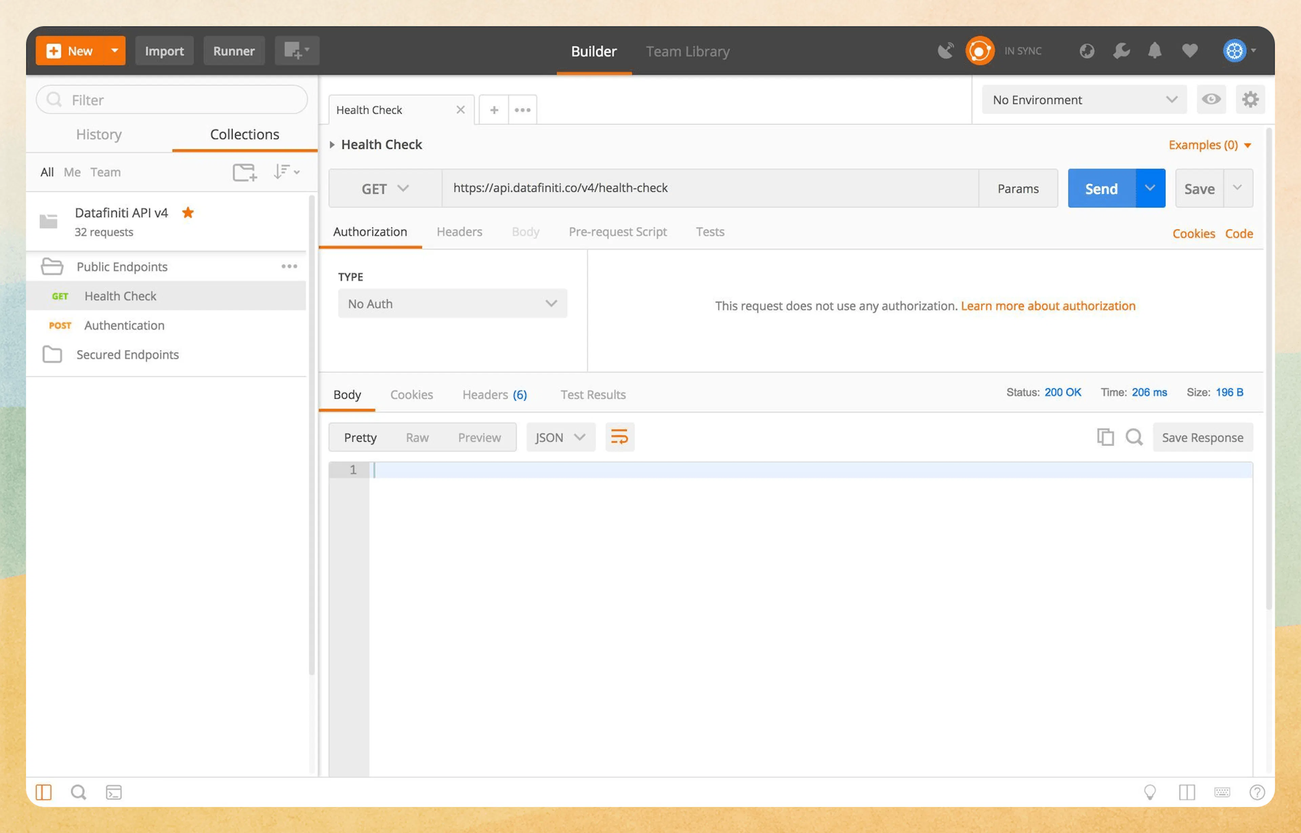This screenshot has height=833, width=1301.
Task: Toggle two-pane view in the bottom-right
Action: 1188,792
